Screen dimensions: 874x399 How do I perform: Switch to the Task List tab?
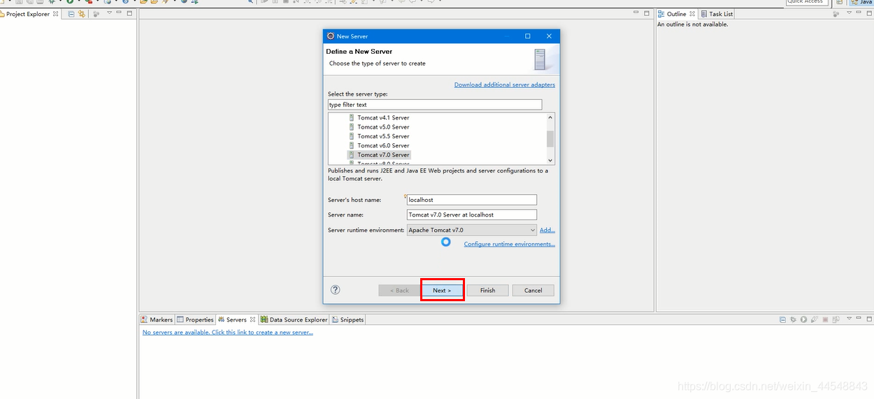(717, 14)
